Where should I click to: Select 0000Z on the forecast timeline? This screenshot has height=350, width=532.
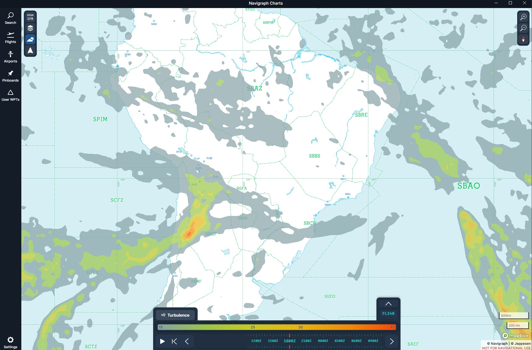[x=323, y=341]
